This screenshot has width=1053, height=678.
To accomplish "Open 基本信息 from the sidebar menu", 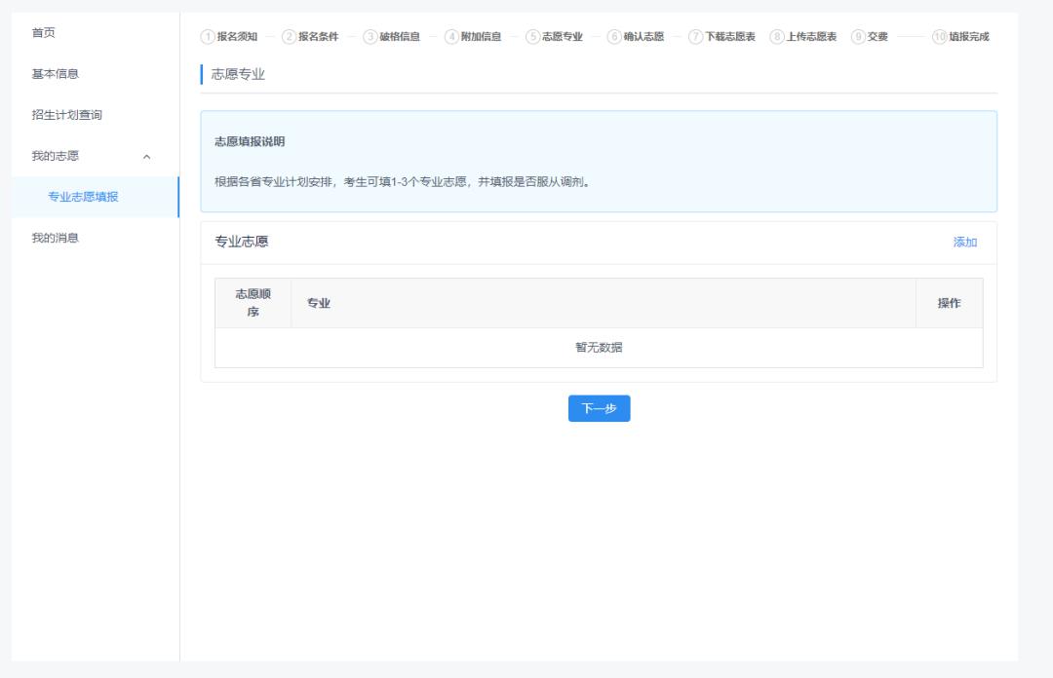I will coord(56,74).
